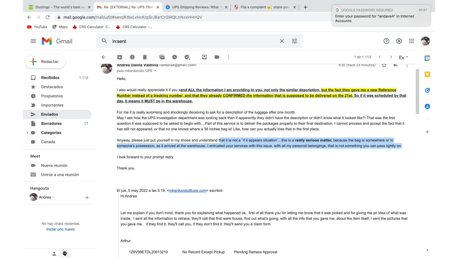Open Hangouts conversations icon
The height and width of the screenshot is (258, 458).
[65, 254]
